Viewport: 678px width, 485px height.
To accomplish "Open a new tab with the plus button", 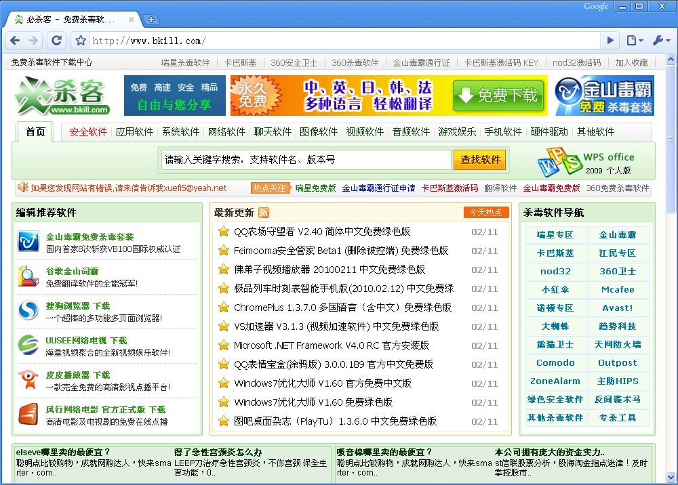I will click(151, 20).
